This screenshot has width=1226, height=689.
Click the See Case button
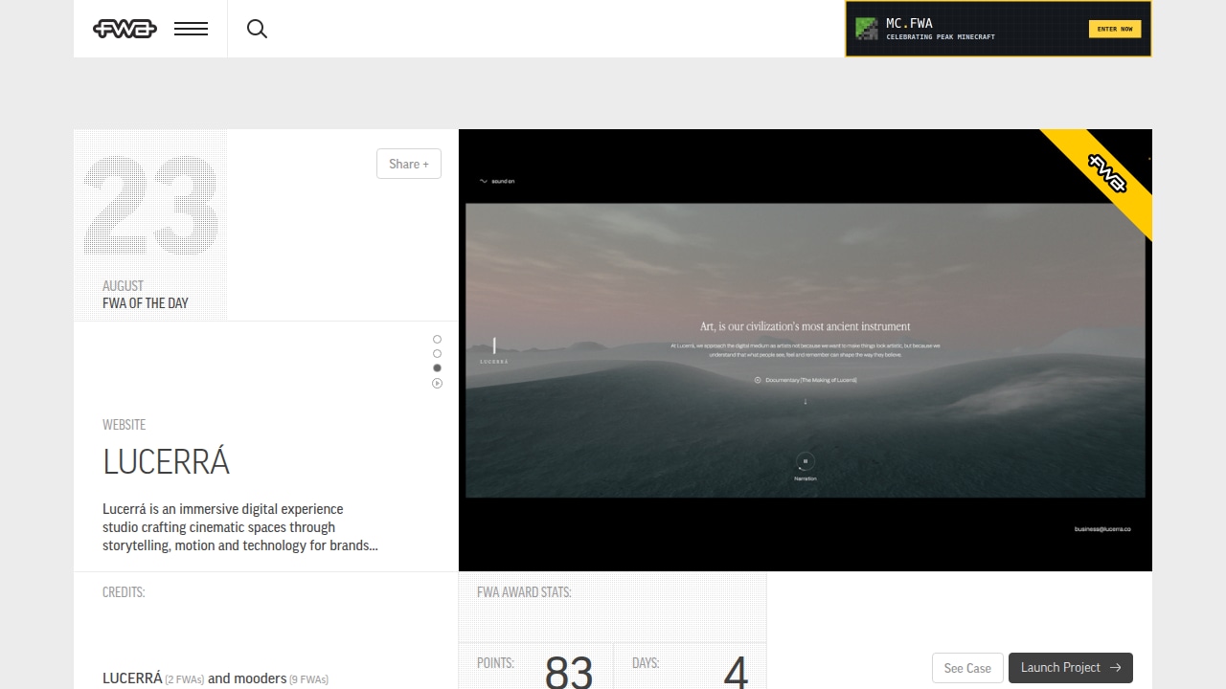pos(967,668)
